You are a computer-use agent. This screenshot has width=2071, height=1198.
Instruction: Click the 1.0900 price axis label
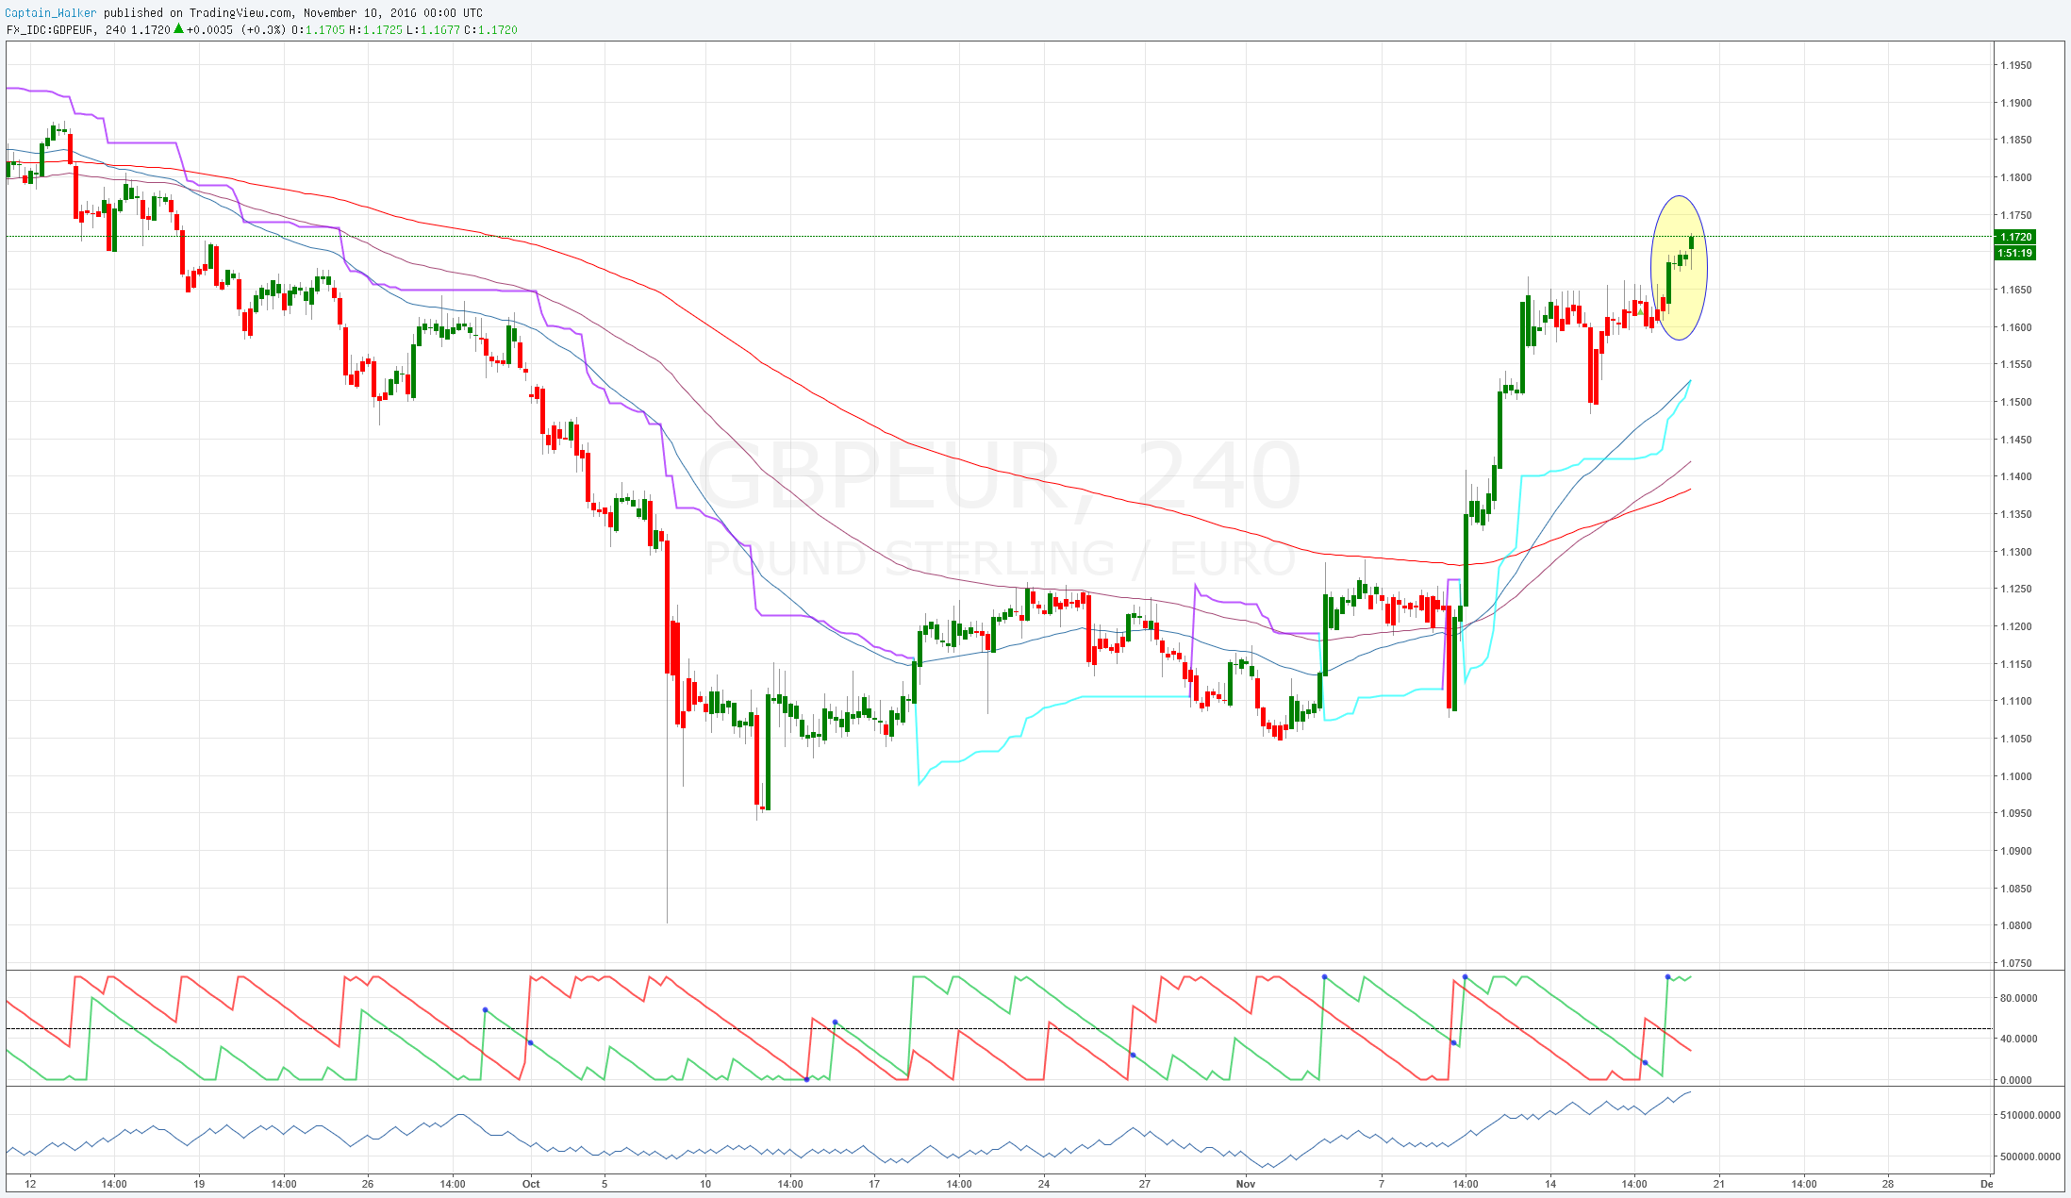2016,851
